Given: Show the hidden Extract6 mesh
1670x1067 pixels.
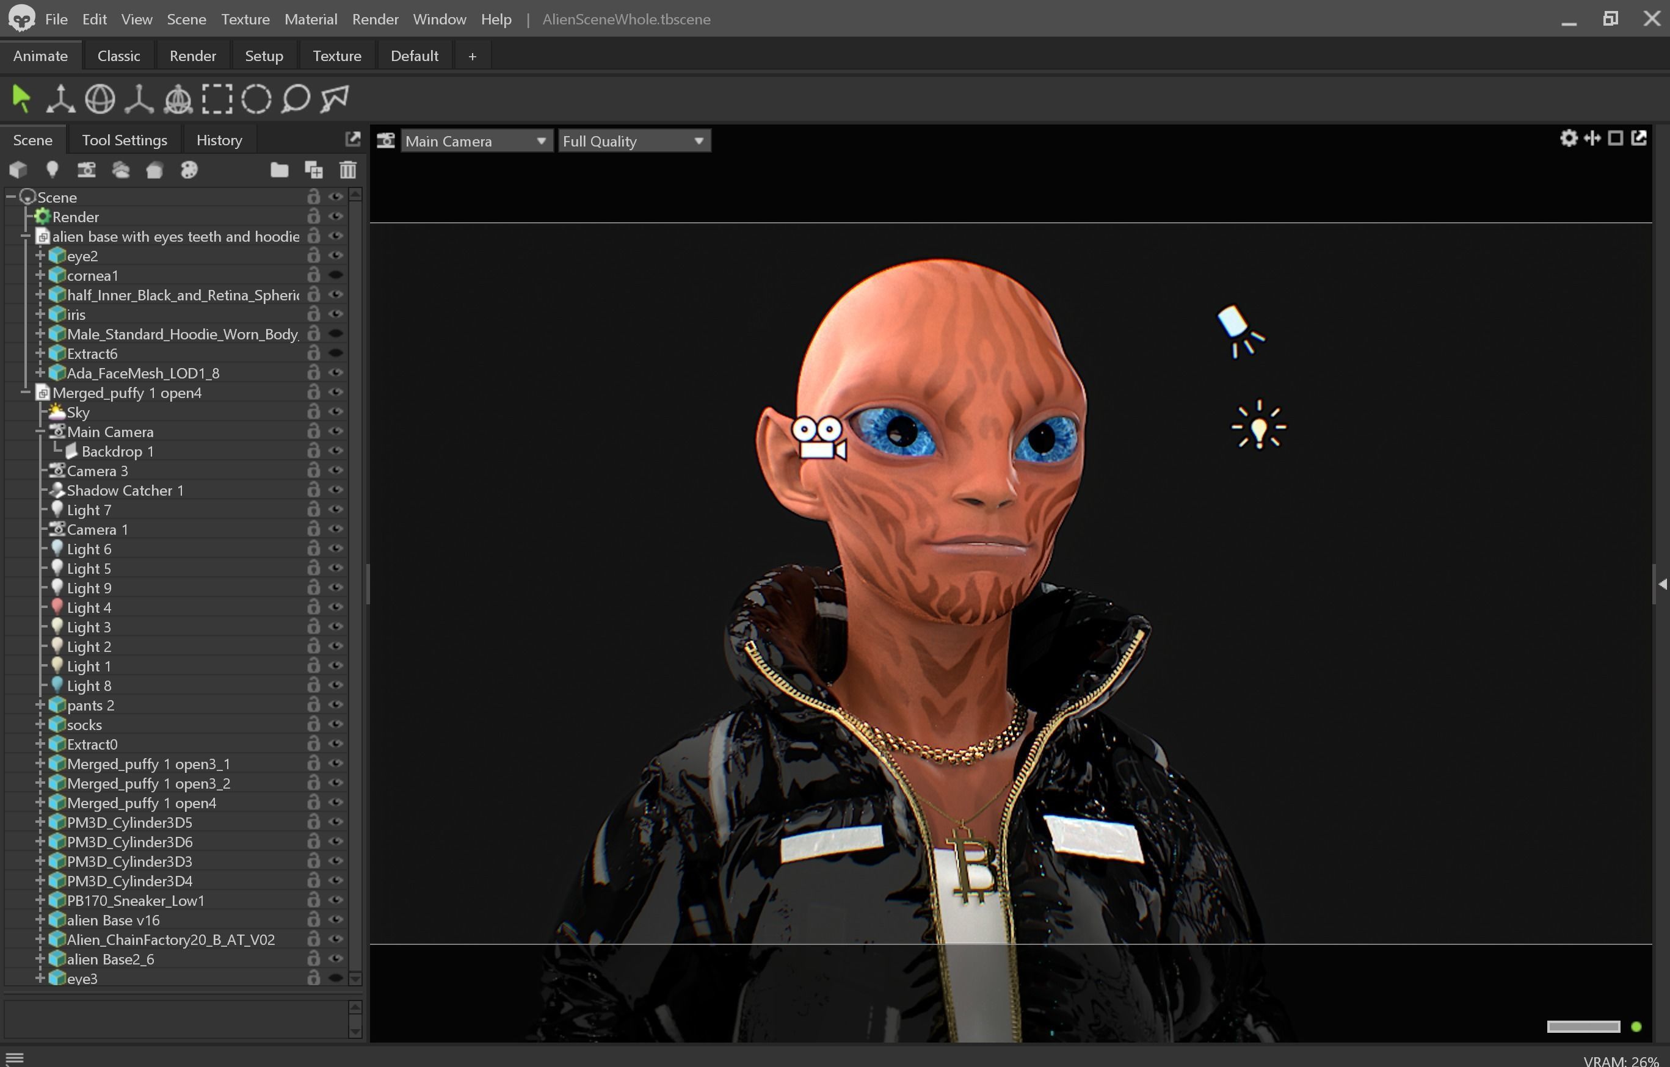Looking at the screenshot, I should (x=336, y=353).
